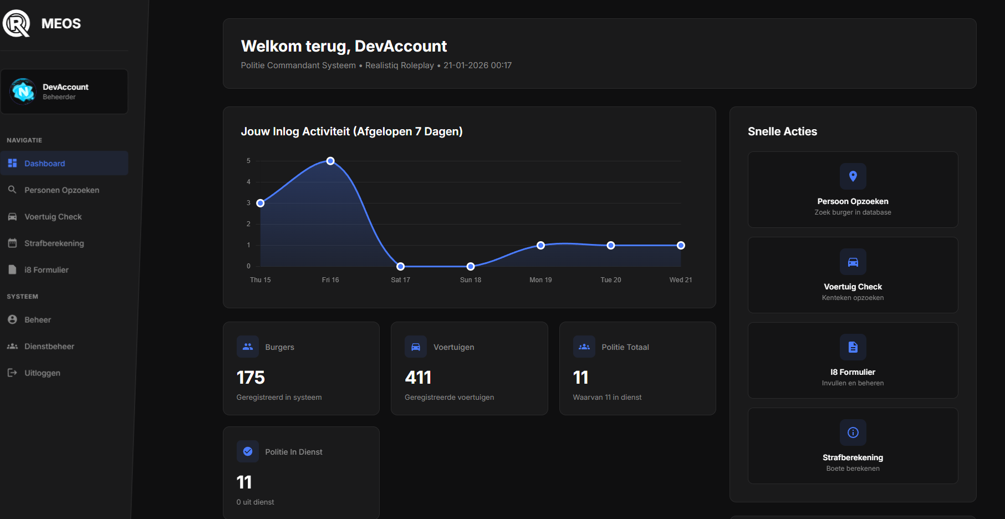Click the Beheer user icon

(12, 320)
